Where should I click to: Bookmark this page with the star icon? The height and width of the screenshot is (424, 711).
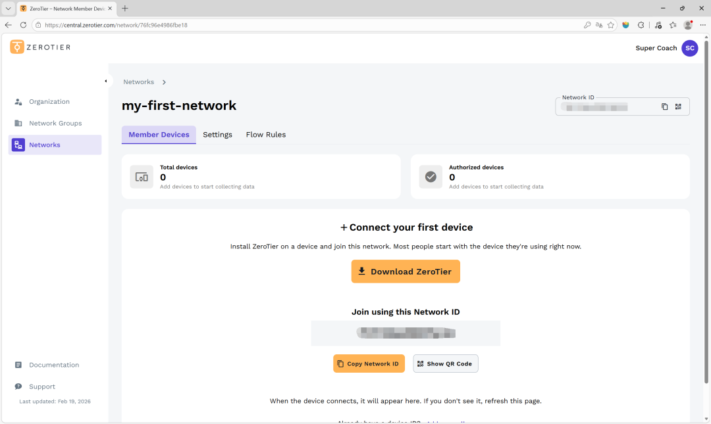click(x=611, y=25)
